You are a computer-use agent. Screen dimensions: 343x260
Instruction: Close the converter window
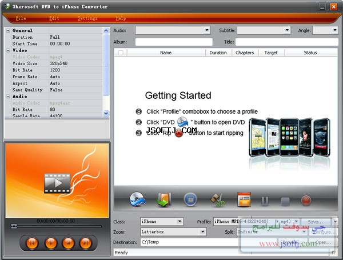tap(334, 7)
